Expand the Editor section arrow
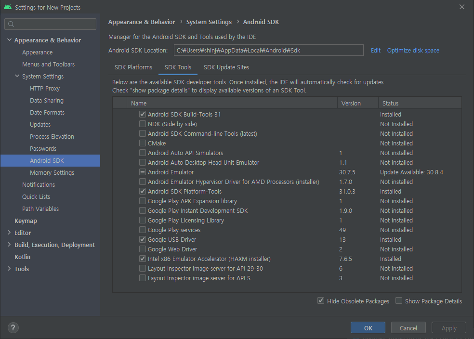Viewport: 474px width, 339px height. [x=9, y=233]
